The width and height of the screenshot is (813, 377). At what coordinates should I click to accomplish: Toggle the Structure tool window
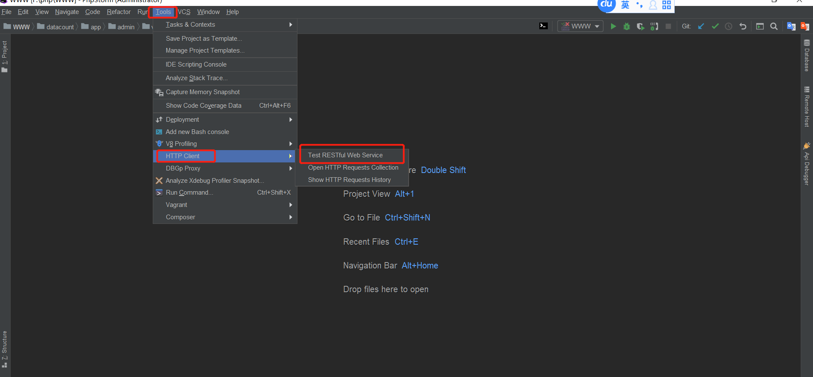5,349
